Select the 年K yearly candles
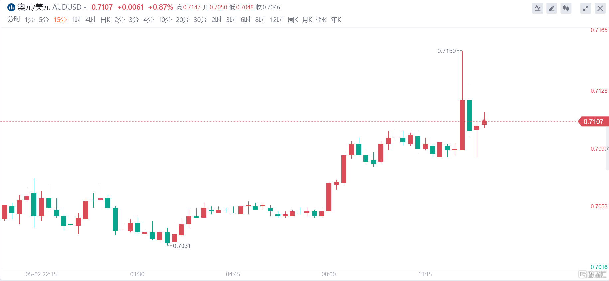The width and height of the screenshot is (609, 281). click(x=336, y=20)
